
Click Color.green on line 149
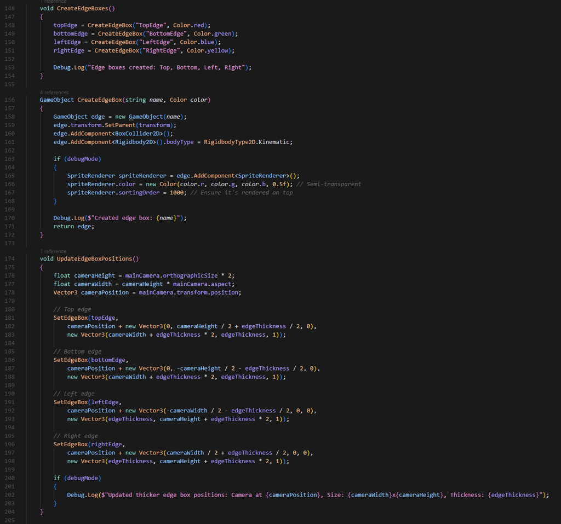[213, 33]
